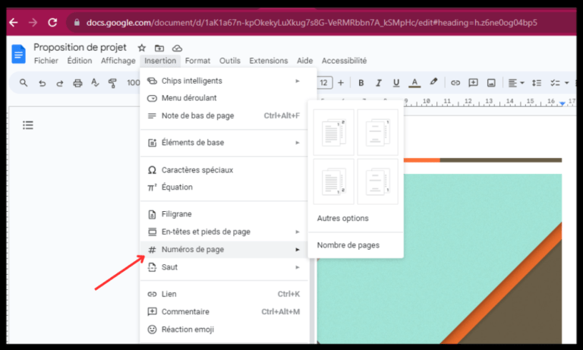Add a comment from the toolbar

click(473, 83)
